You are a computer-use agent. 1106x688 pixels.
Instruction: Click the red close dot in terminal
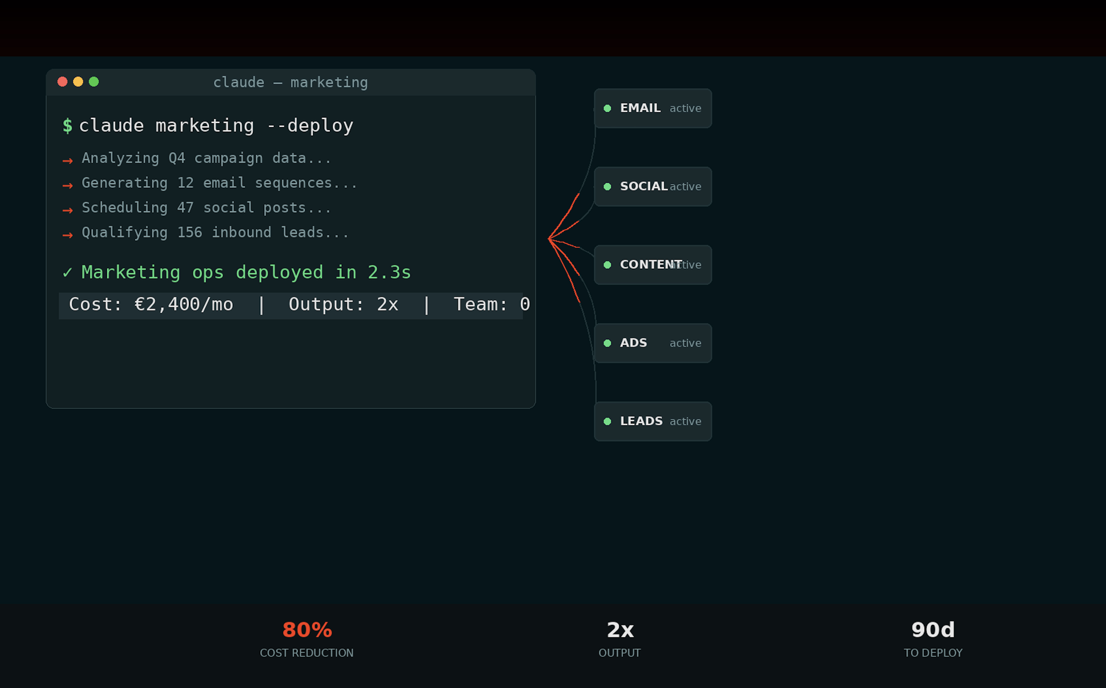point(63,81)
